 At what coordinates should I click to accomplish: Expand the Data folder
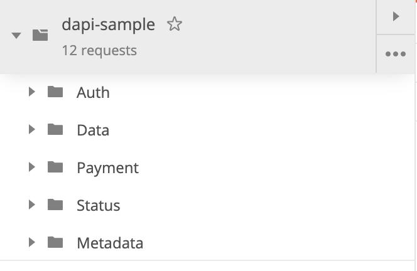(32, 130)
